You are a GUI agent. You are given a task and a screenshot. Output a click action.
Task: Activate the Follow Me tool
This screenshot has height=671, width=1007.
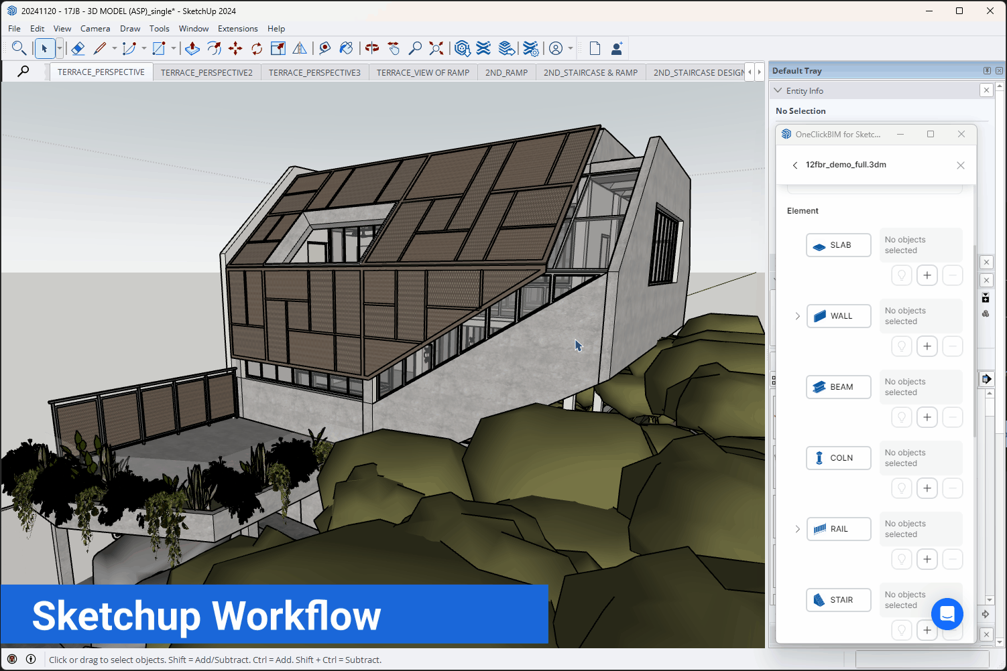point(214,48)
